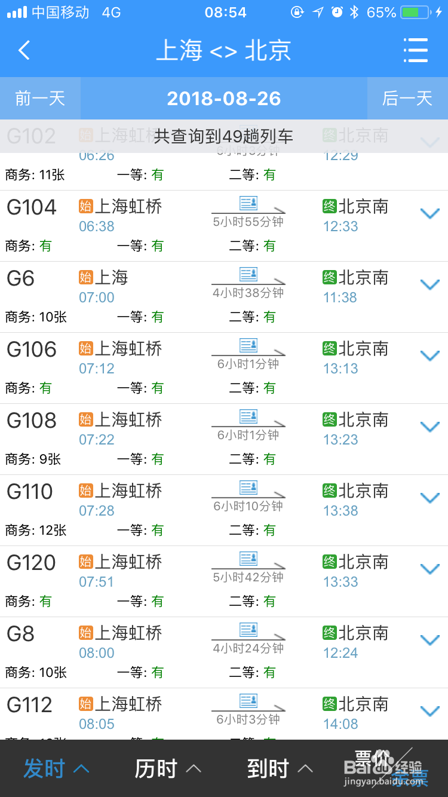
Task: Tap the green terminus badge for G120
Action: pyautogui.click(x=330, y=562)
